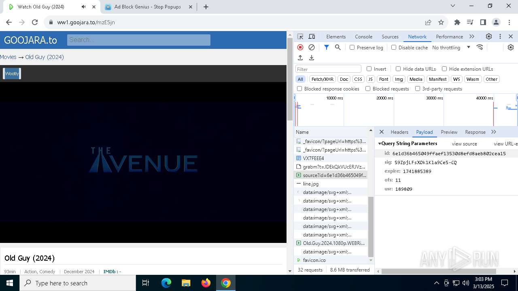Switch to the Performance panel
518x291 pixels.
tap(449, 36)
